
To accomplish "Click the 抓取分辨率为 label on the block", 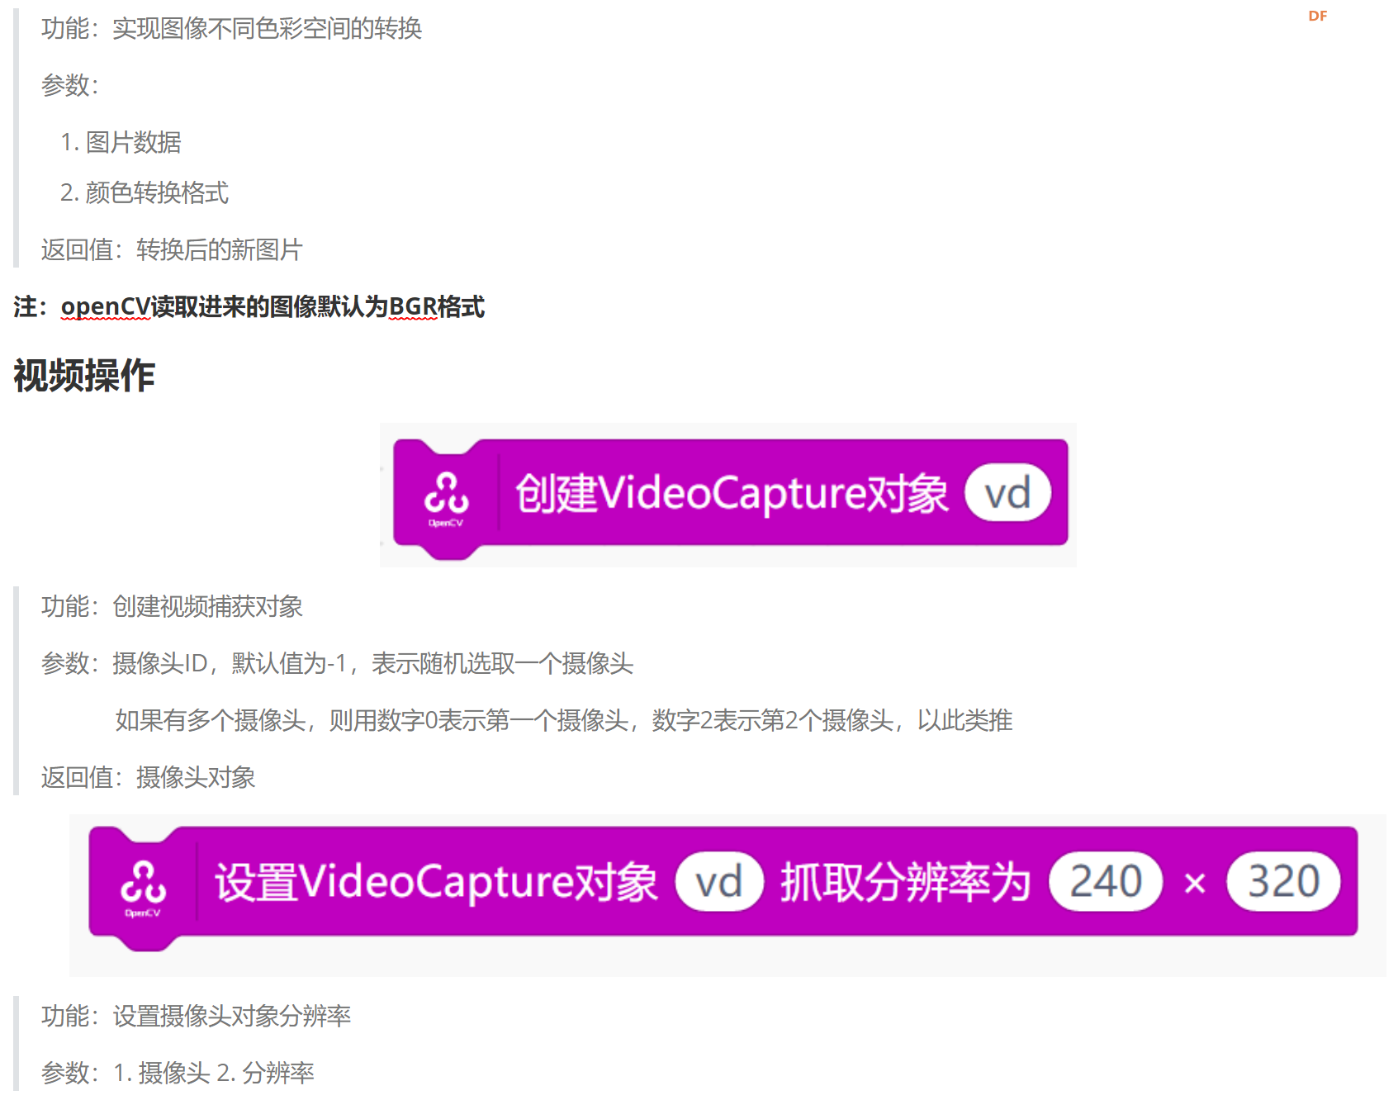I will (x=905, y=881).
